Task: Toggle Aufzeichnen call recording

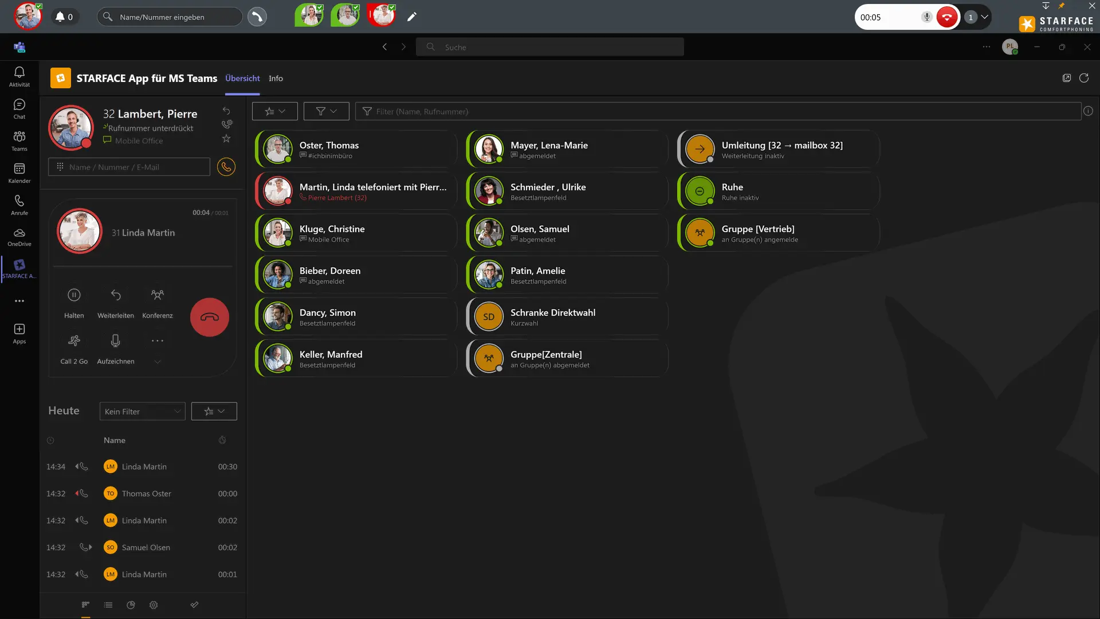Action: point(116,341)
